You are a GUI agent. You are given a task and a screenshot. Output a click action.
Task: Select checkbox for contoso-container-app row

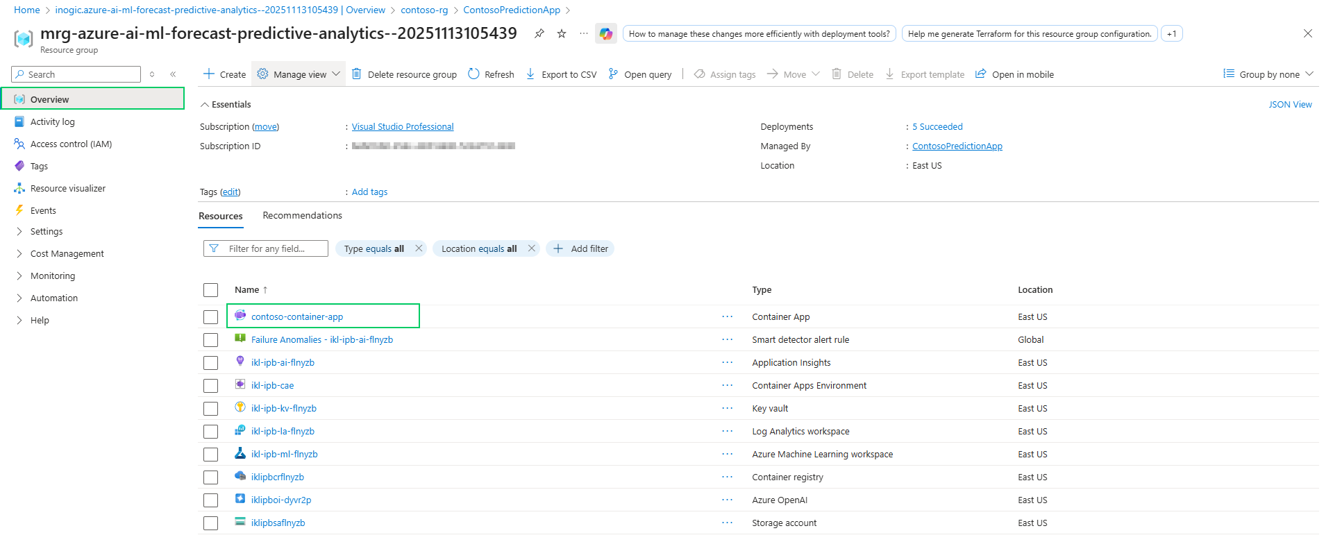coord(210,317)
